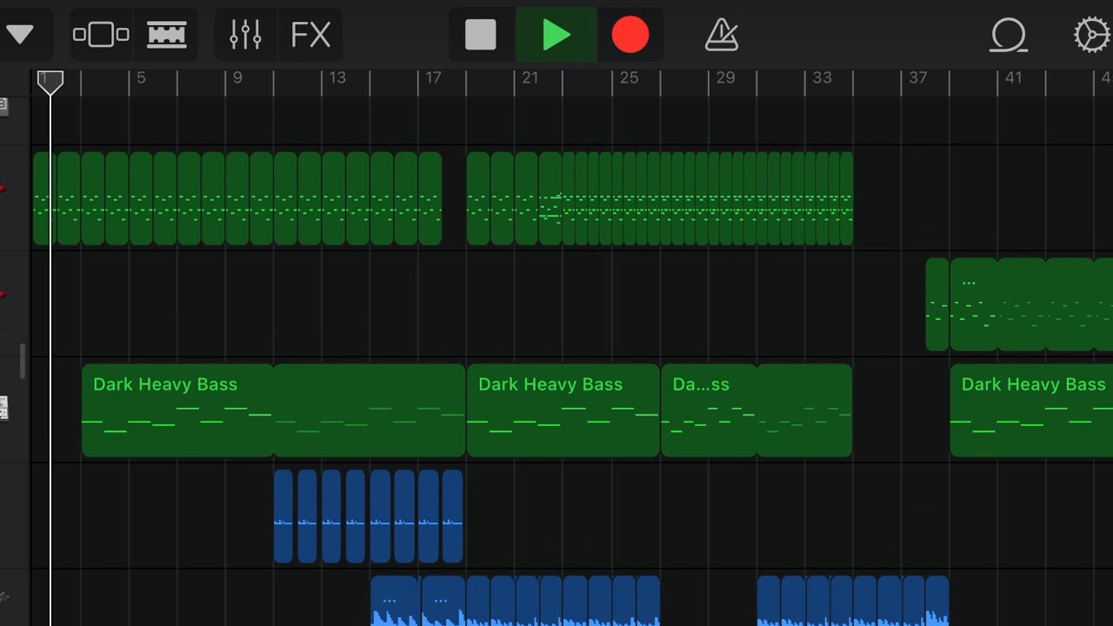Select Dark Heavy Bass region at bar 19

(563, 410)
